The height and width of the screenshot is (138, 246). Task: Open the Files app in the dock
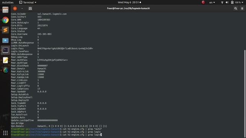coord(5,10)
